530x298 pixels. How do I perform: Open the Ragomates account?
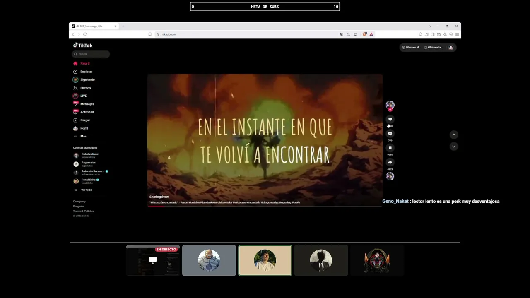(x=85, y=164)
